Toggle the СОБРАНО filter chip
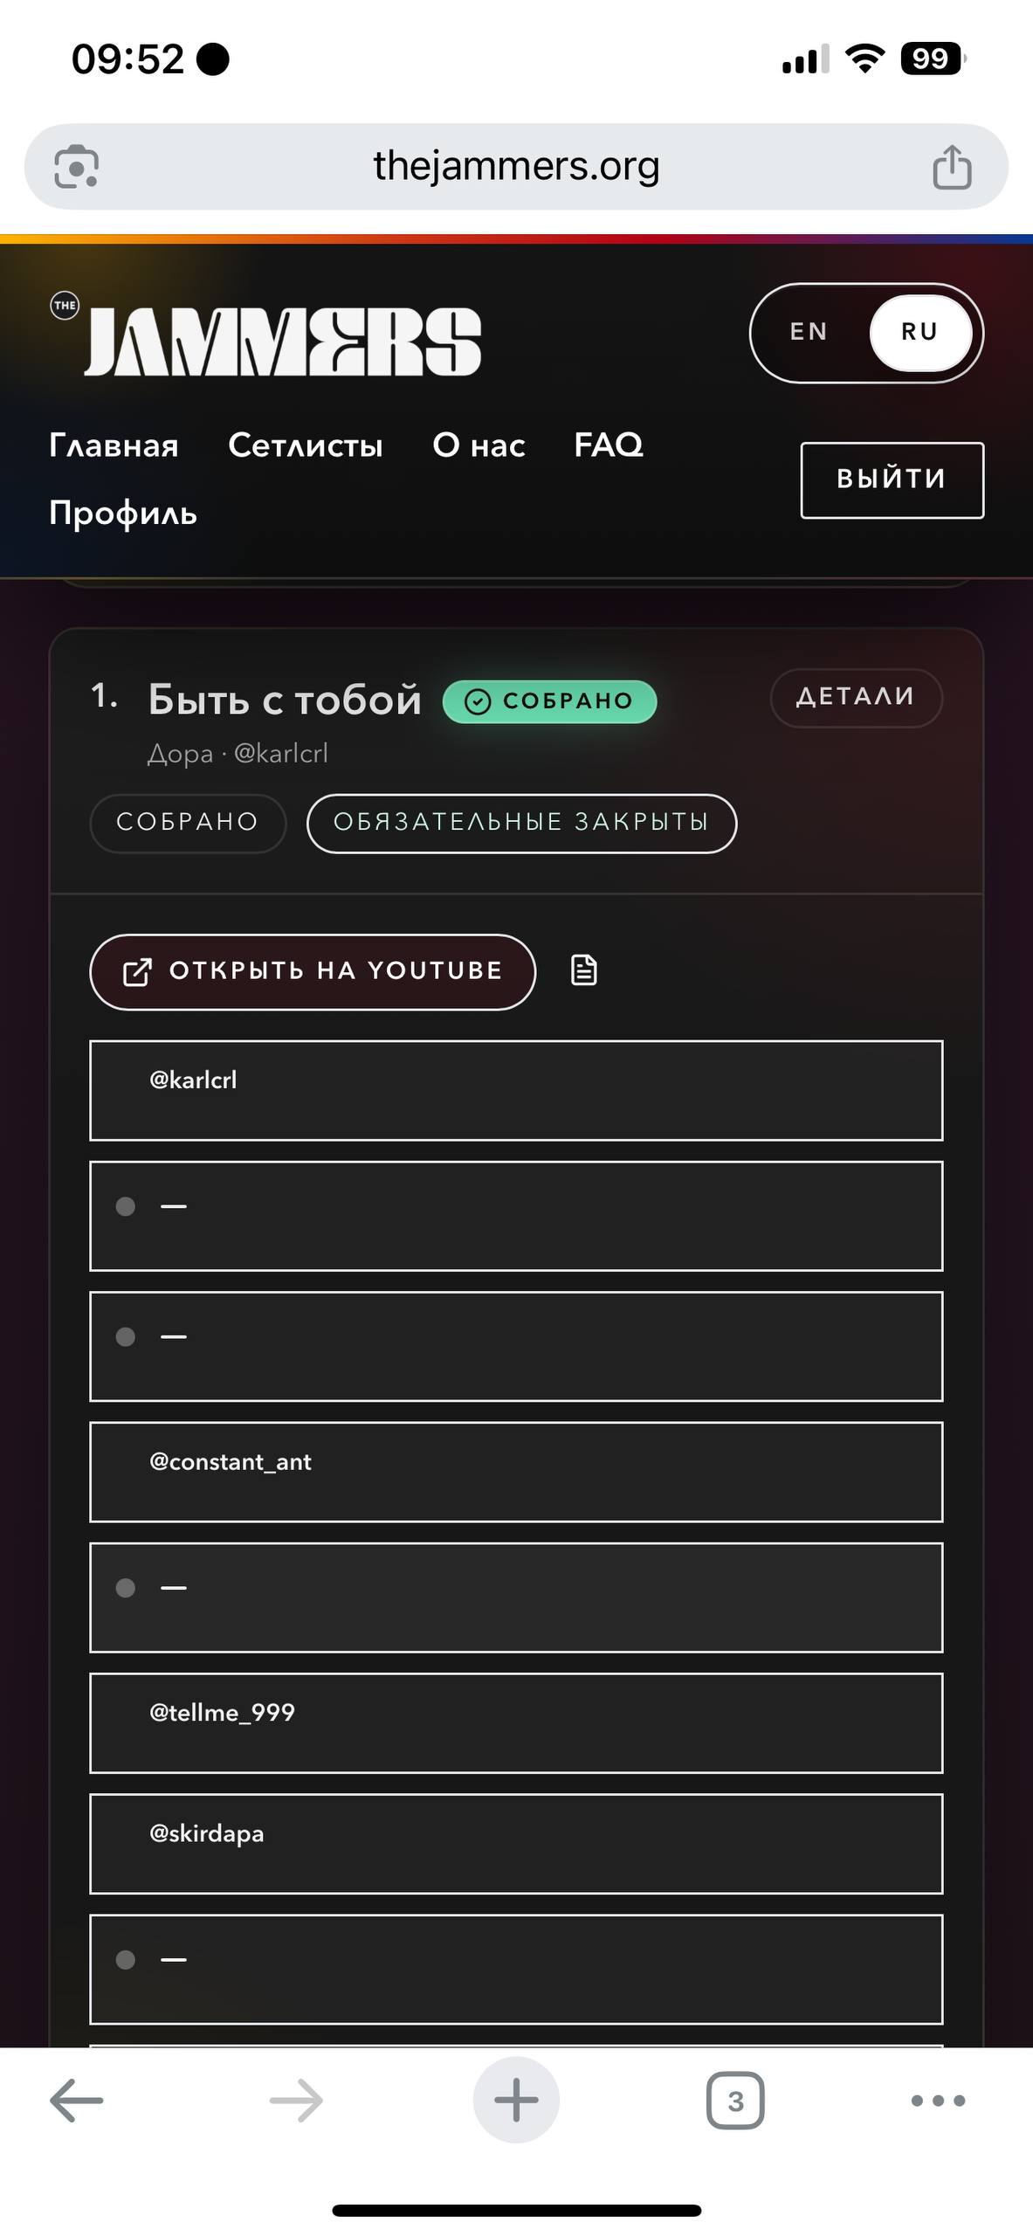1033x2236 pixels. (x=188, y=823)
